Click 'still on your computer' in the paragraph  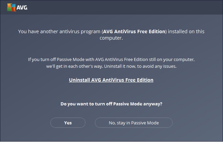coord(172,59)
